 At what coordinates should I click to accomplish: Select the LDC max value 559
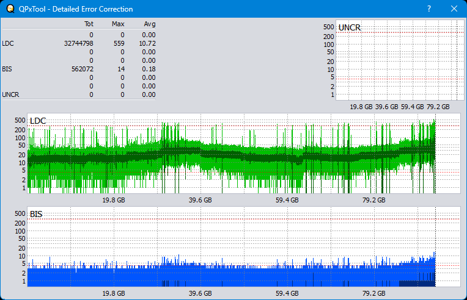[119, 43]
